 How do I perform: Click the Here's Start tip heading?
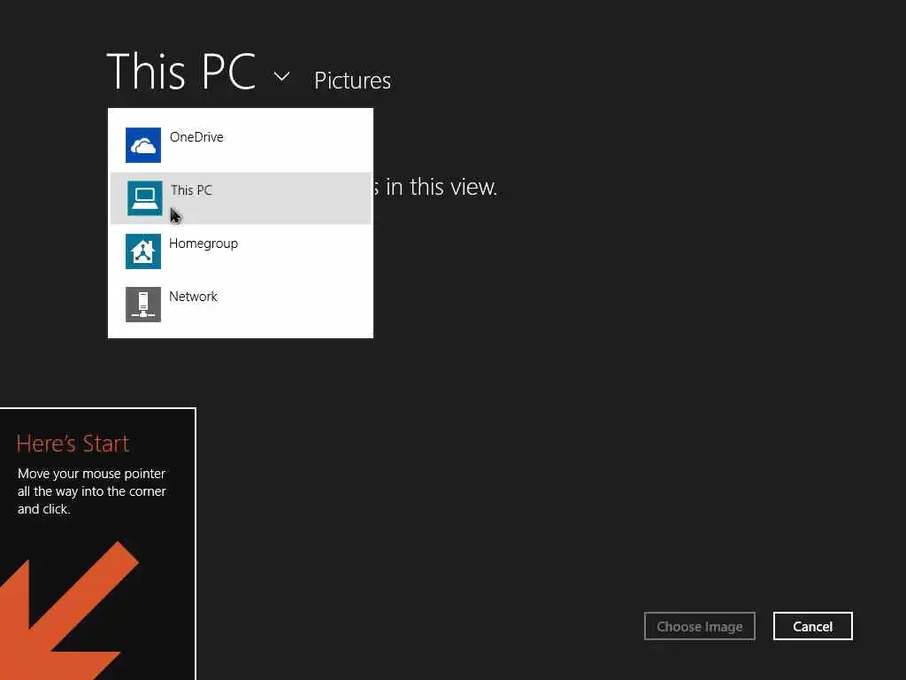click(73, 444)
